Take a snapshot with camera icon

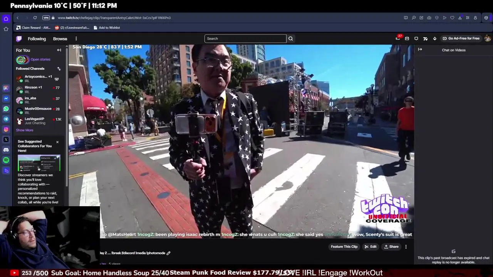pos(429,18)
